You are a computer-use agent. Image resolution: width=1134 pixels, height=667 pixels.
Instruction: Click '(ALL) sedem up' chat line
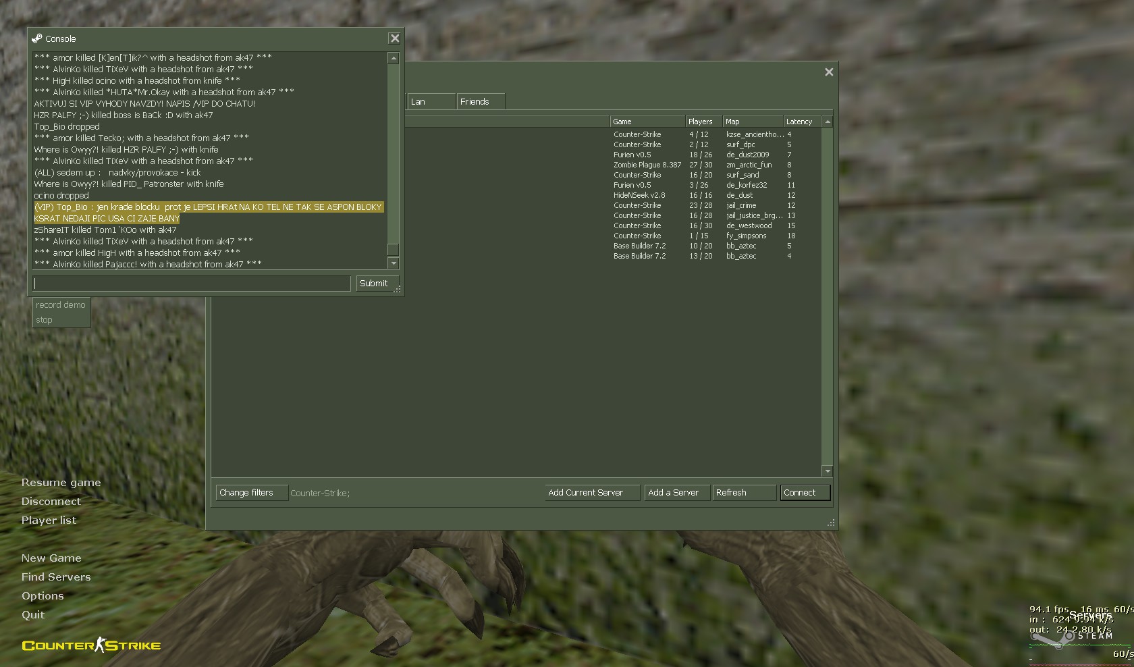pos(117,173)
